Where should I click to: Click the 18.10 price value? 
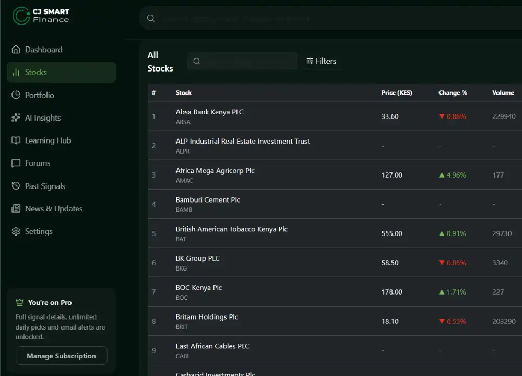pyautogui.click(x=390, y=321)
